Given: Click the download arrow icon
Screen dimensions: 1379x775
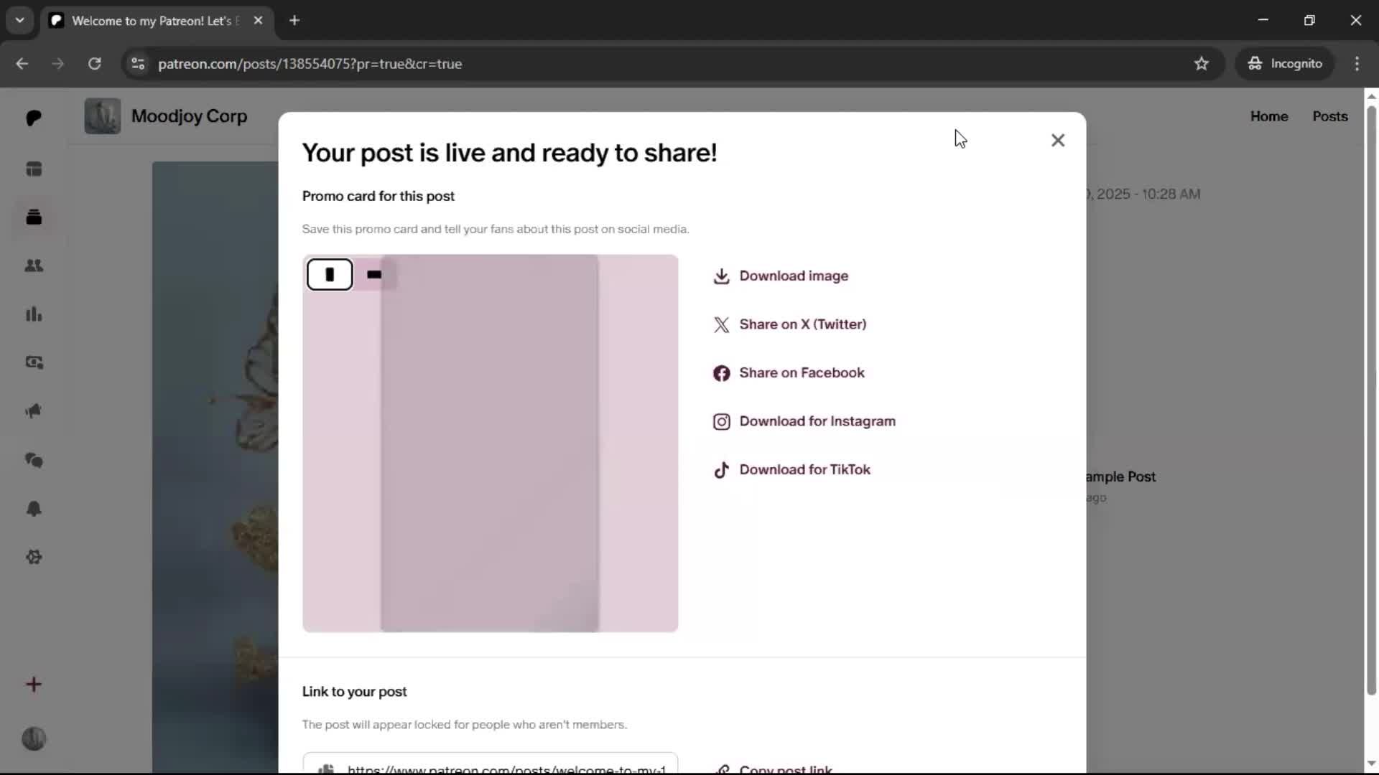Looking at the screenshot, I should (721, 276).
